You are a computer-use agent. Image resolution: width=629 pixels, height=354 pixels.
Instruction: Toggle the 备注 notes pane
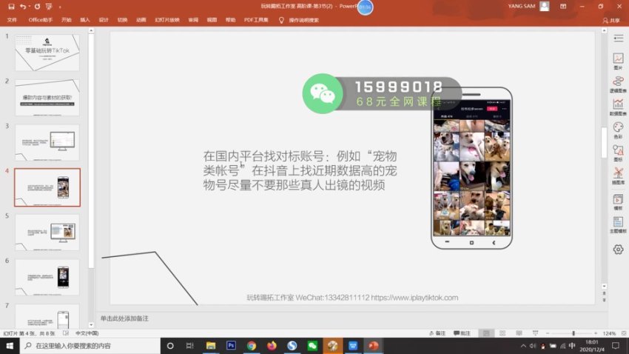(x=438, y=334)
